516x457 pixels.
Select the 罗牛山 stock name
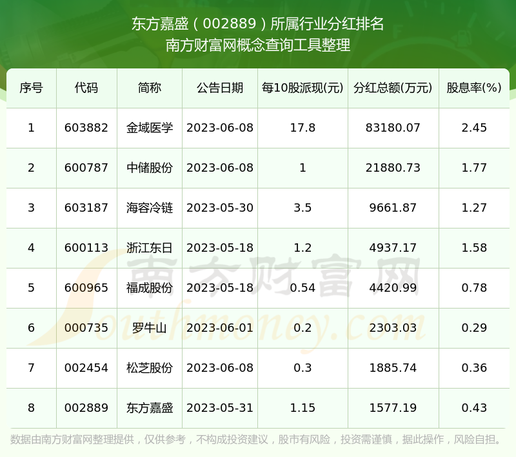click(x=150, y=328)
